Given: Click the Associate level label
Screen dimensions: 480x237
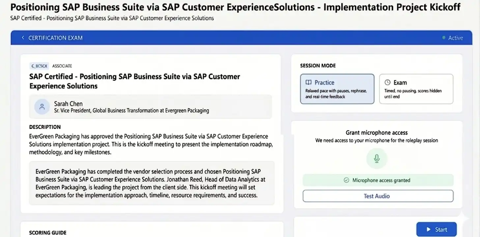Looking at the screenshot, I should [62, 66].
